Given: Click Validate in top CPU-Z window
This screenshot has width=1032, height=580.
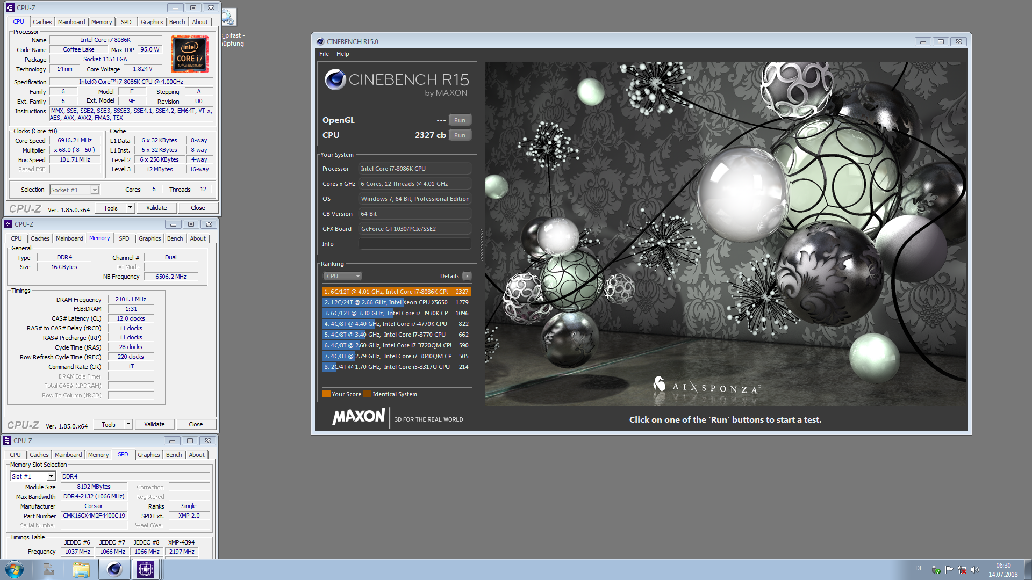Looking at the screenshot, I should [x=156, y=208].
